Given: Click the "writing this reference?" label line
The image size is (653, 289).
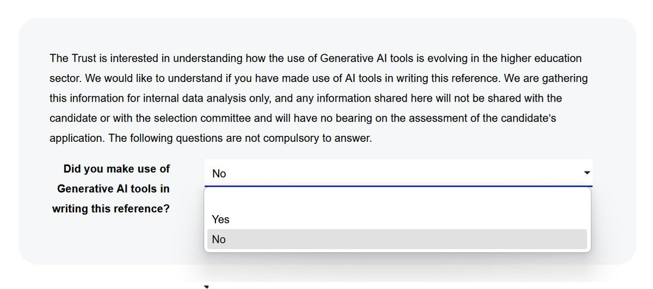Looking at the screenshot, I should 110,209.
